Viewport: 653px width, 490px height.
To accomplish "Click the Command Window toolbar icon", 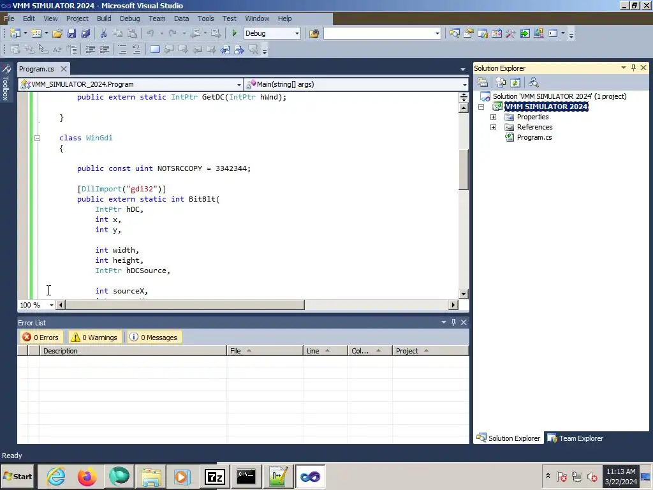I will coord(553,33).
